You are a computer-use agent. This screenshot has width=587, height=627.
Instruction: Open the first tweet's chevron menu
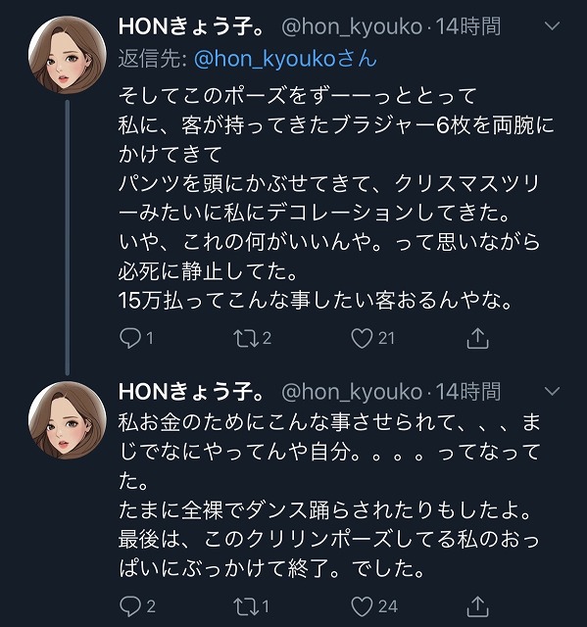click(553, 26)
